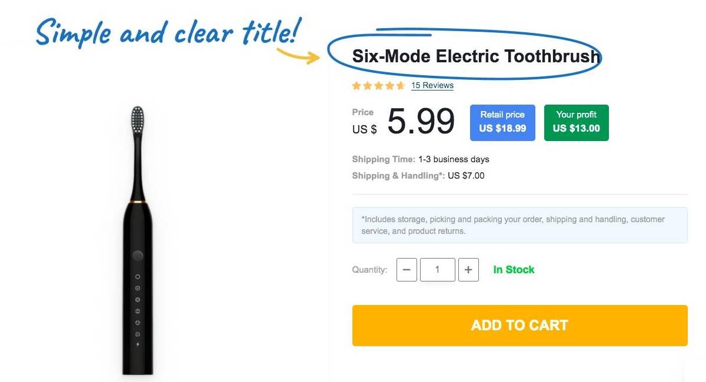Click the ADD TO CART button
This screenshot has width=706, height=382.
point(519,325)
